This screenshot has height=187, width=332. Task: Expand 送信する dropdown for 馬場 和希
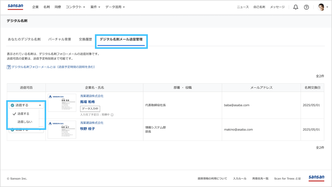[x=26, y=105]
